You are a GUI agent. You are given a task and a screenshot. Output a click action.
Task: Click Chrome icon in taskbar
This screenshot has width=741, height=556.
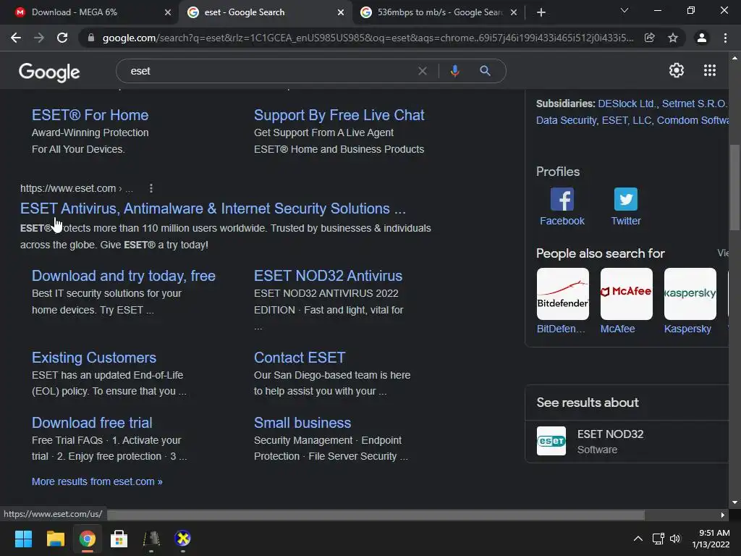pos(87,539)
